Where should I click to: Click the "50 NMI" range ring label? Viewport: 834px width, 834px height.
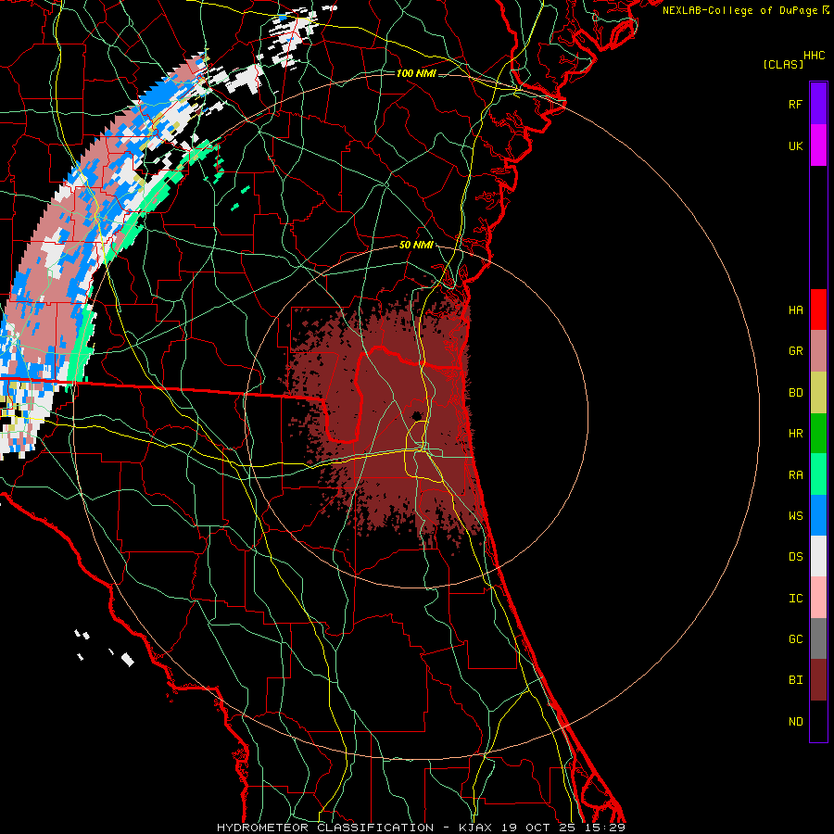pyautogui.click(x=416, y=245)
